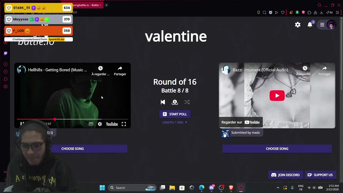Go back to the previous battle

point(163,102)
